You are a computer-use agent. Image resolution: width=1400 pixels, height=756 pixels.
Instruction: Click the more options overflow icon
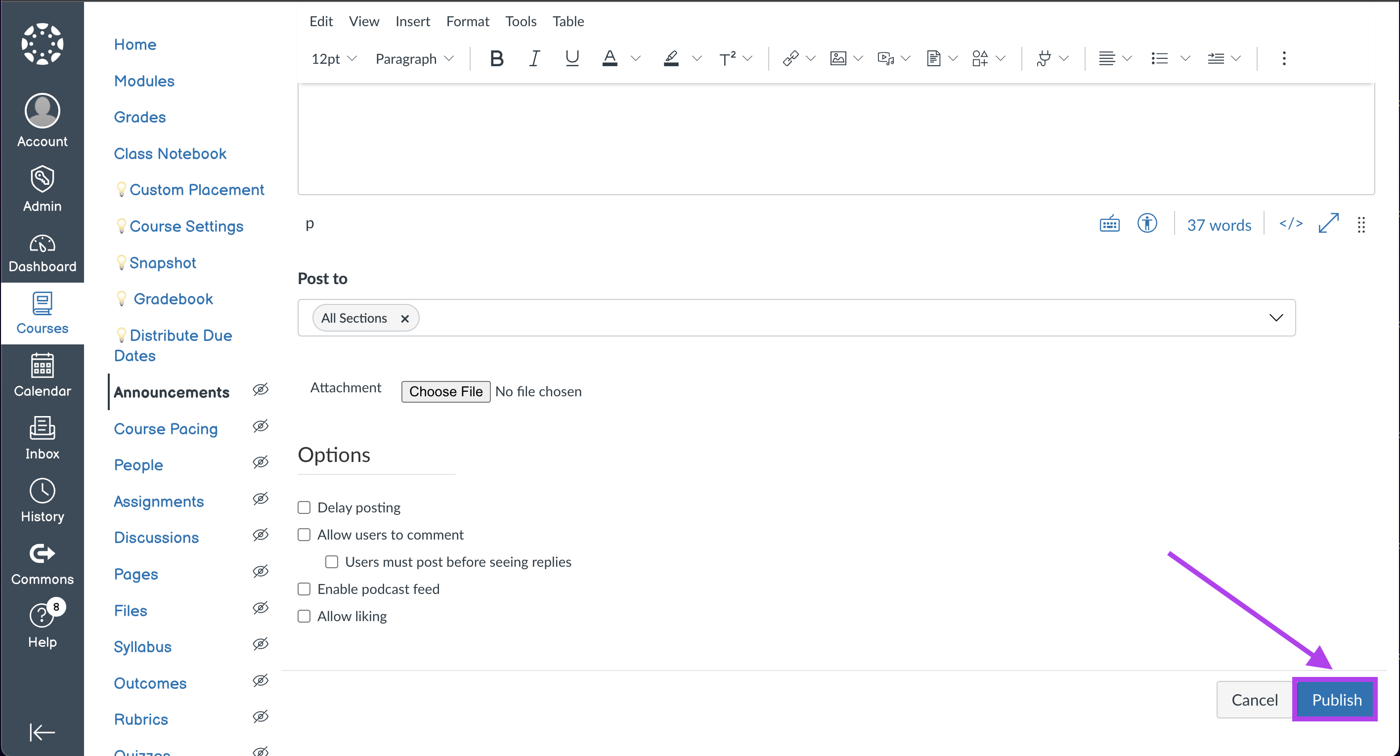tap(1283, 58)
